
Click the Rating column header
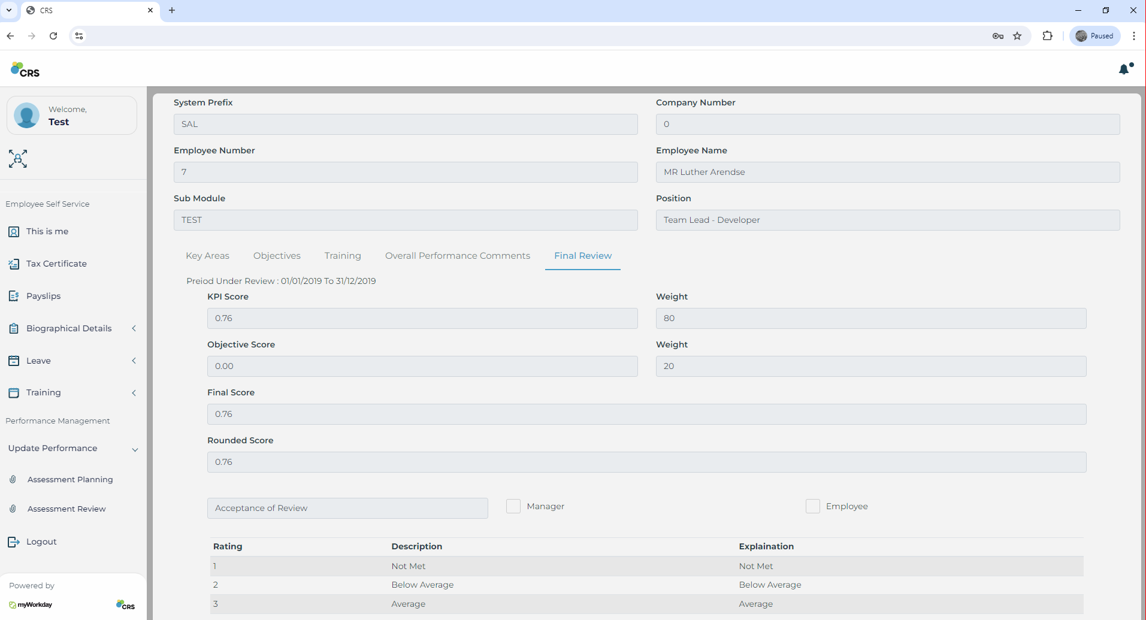point(228,546)
